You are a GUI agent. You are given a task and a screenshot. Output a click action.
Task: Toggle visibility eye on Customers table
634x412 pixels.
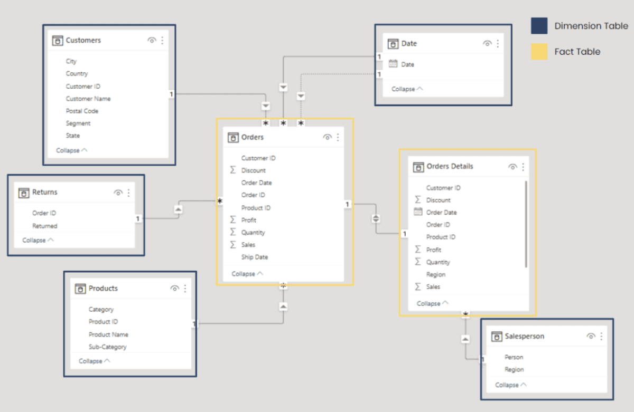click(x=152, y=41)
